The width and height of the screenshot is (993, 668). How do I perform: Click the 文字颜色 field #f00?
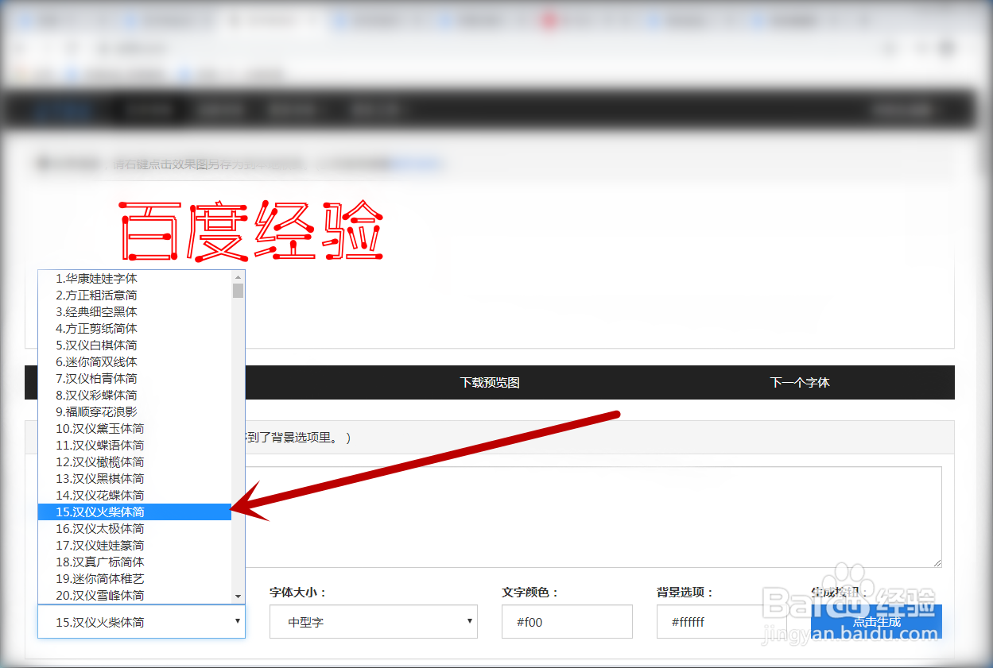point(568,622)
